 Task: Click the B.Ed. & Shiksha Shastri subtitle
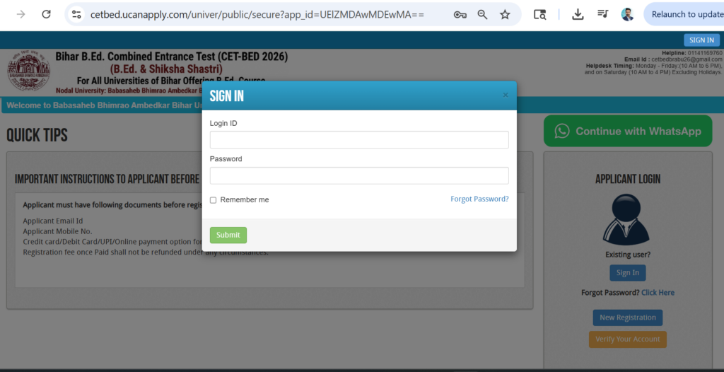(x=166, y=69)
